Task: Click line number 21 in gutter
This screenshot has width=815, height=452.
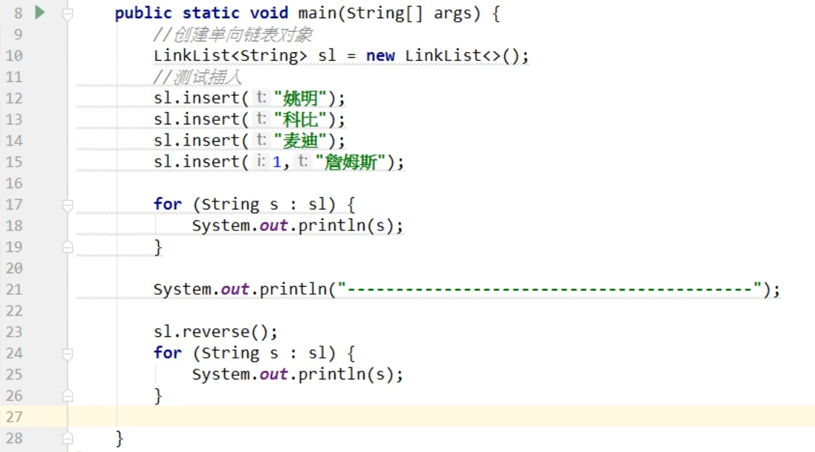Action: (14, 290)
